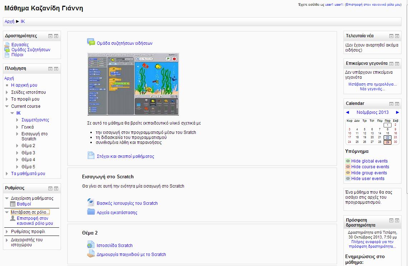Collapse the Current course tree node
Screen dimensions: 408x266
point(7,106)
